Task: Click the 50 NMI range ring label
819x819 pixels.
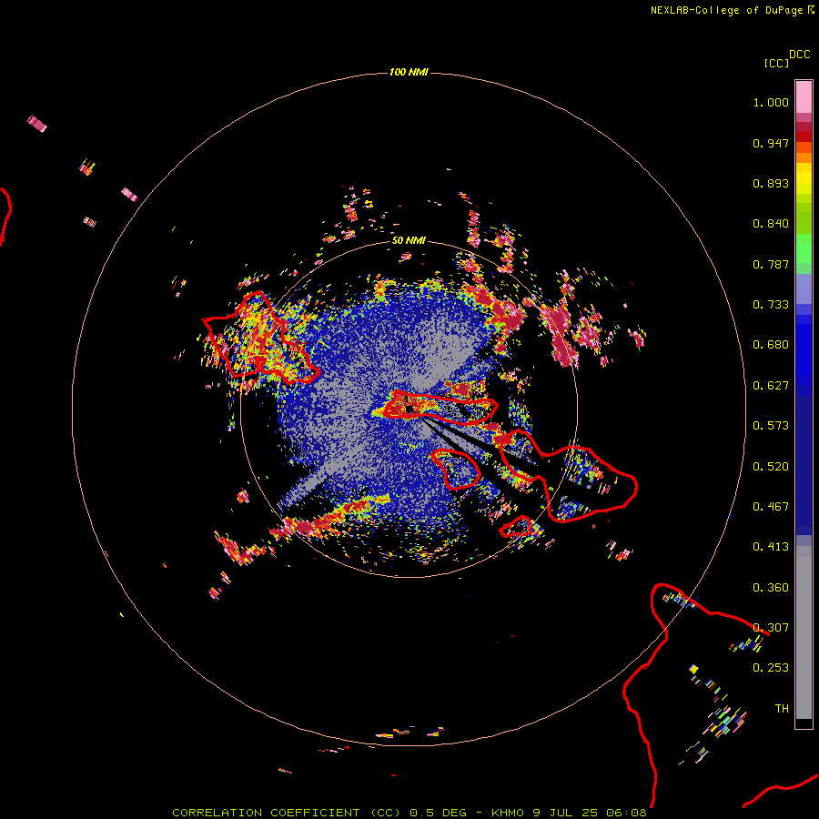Action: (409, 241)
